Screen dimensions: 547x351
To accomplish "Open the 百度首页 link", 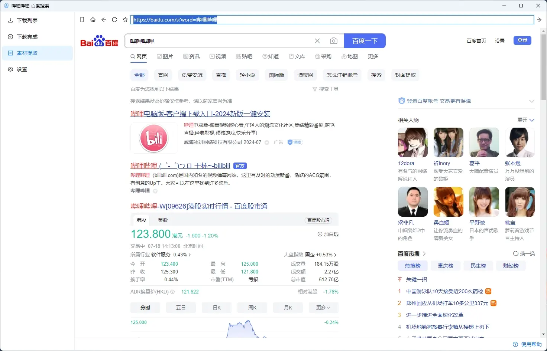I will click(x=476, y=41).
